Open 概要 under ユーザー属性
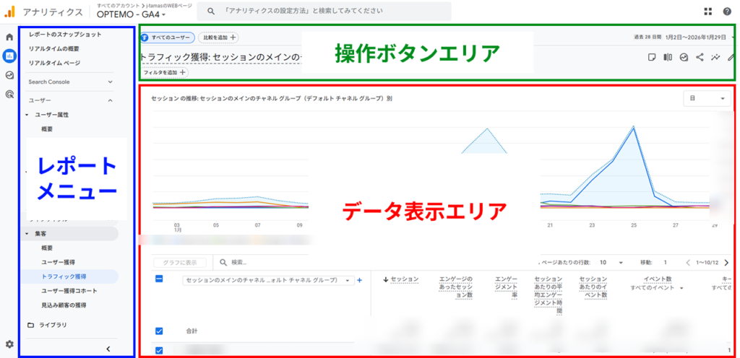740x358 pixels. pyautogui.click(x=47, y=129)
